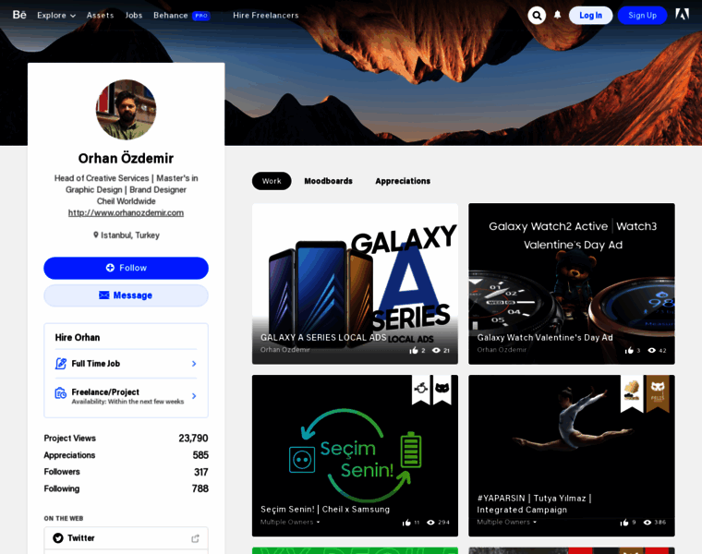This screenshot has height=554, width=702.
Task: Click the Twitter bird icon
Action: point(58,538)
